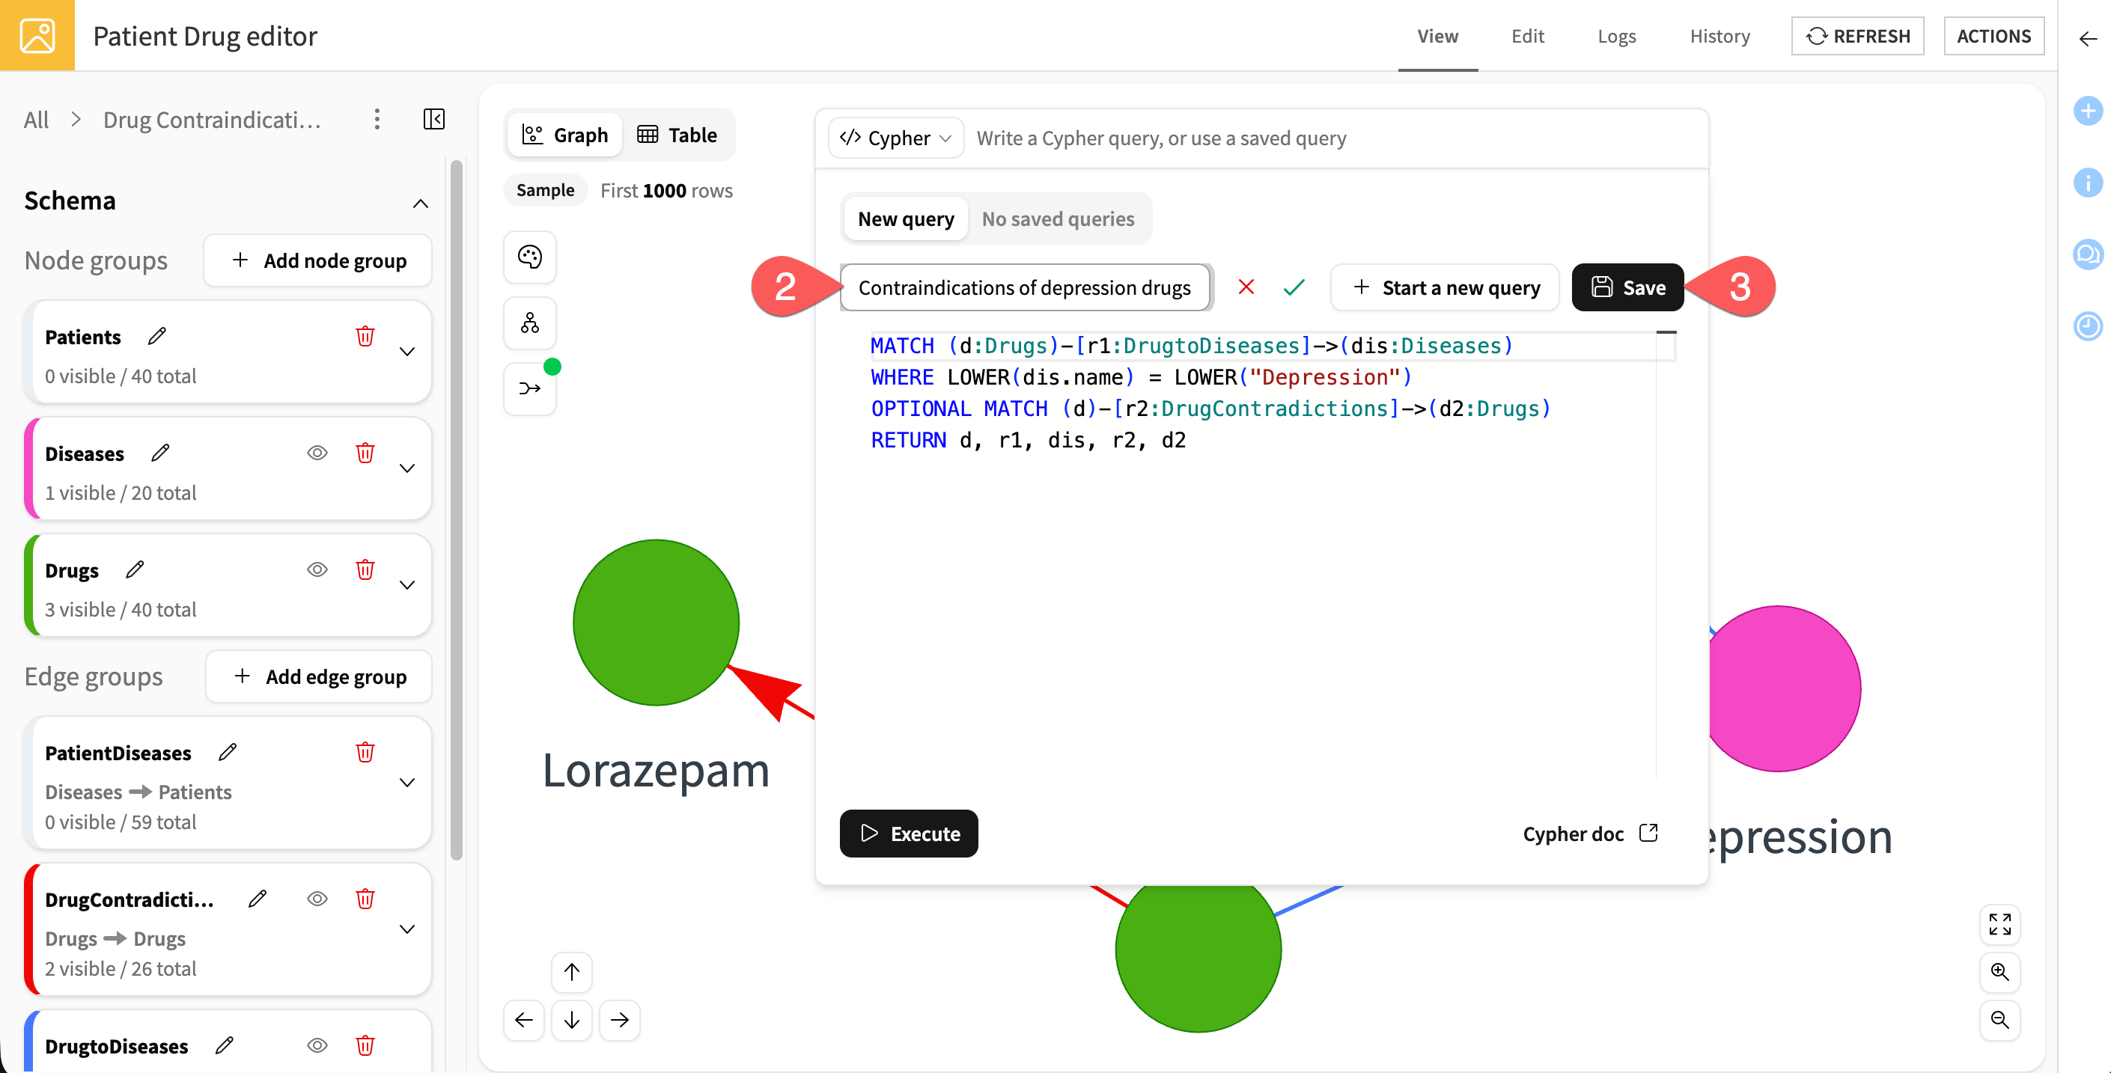Collapse the Schema section

coord(421,203)
